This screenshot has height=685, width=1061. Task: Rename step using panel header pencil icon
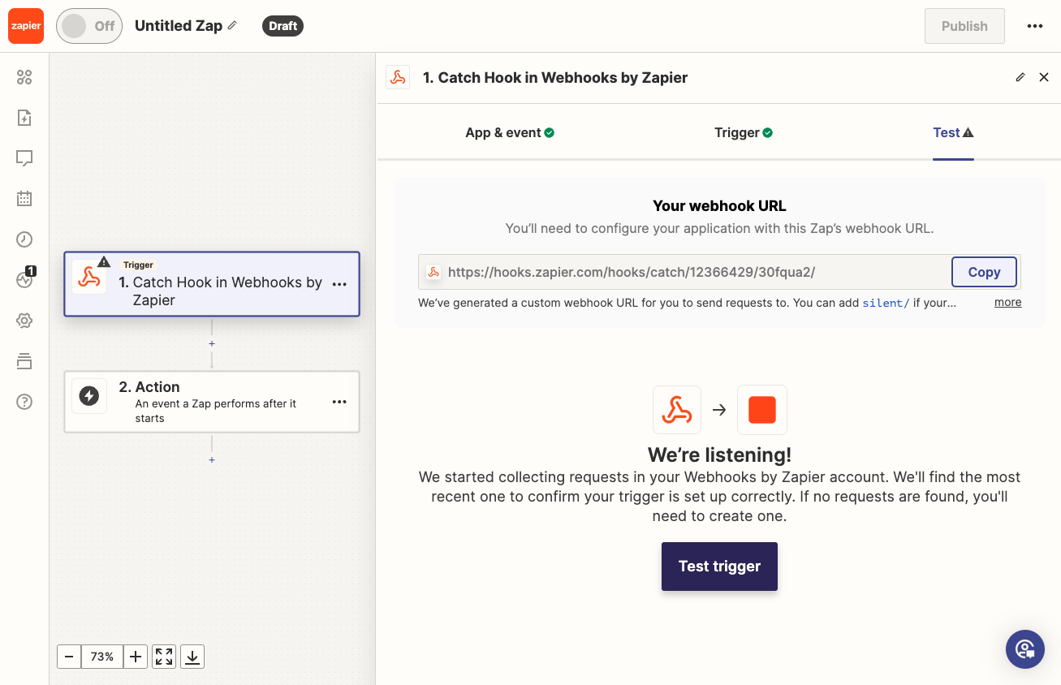click(x=1020, y=77)
